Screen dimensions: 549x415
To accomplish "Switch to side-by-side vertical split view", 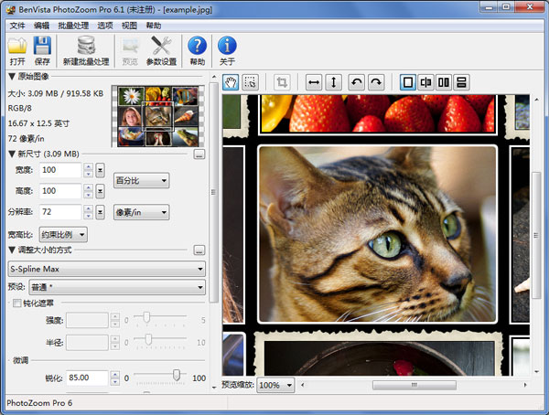I will coord(444,82).
